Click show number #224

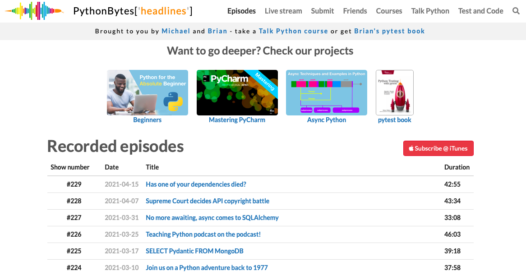(74, 268)
